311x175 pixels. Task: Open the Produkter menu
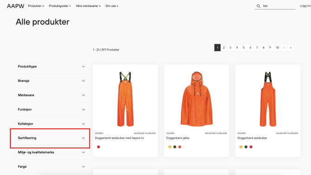coord(36,6)
